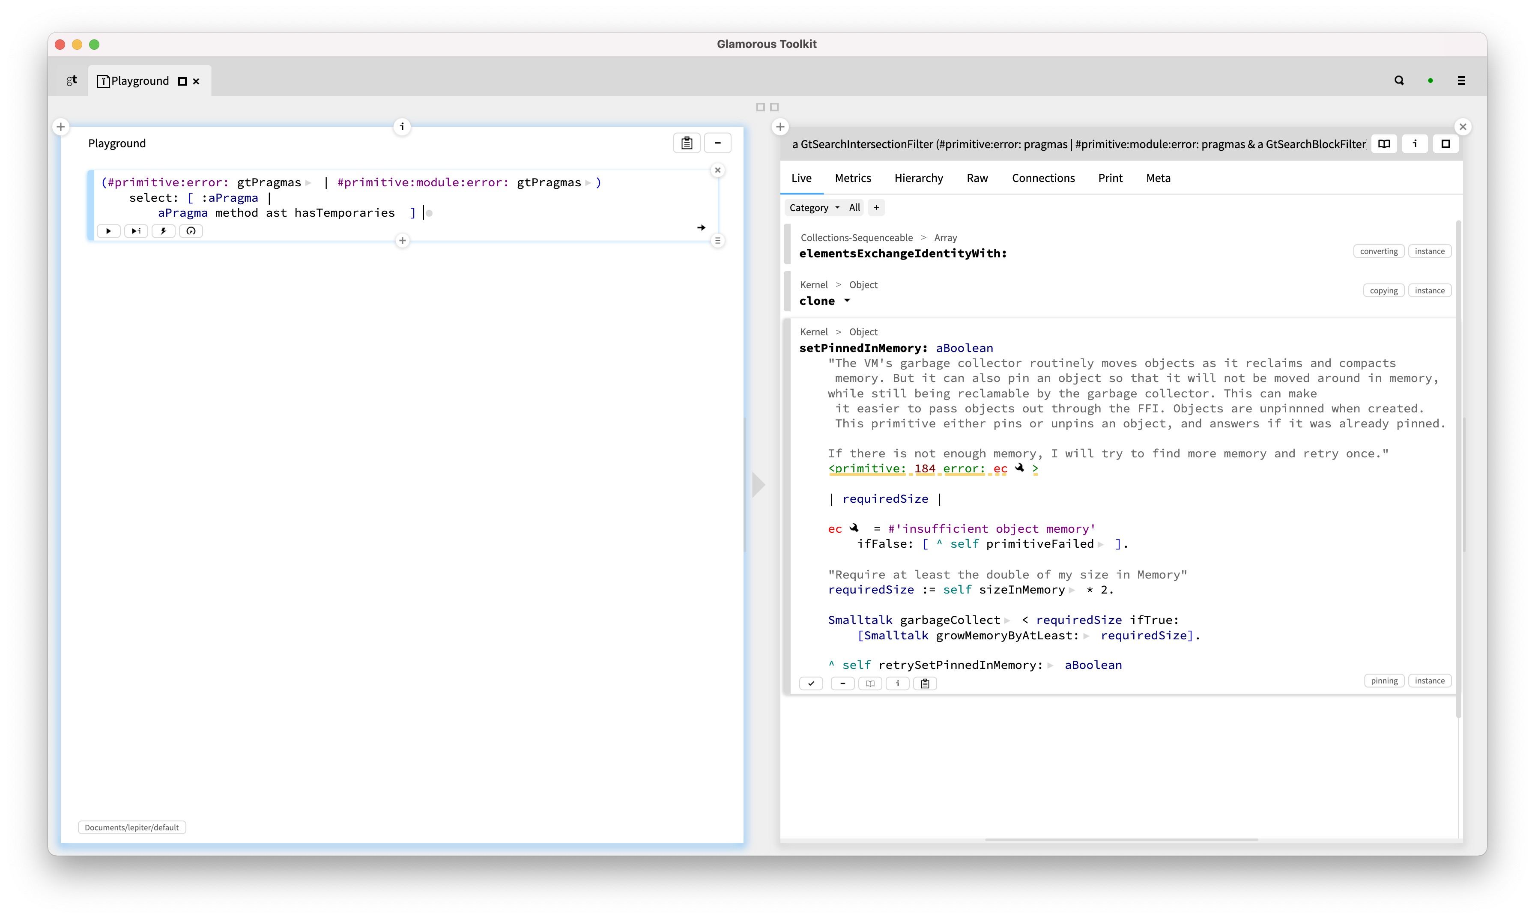Click the wrench icon beside ec pragma

click(1019, 468)
